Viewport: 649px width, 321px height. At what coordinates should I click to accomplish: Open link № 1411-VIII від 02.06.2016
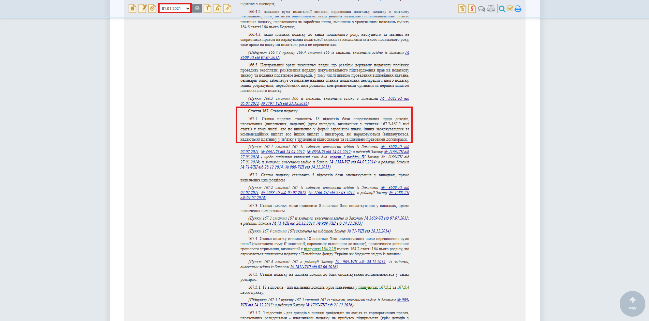coord(313,267)
